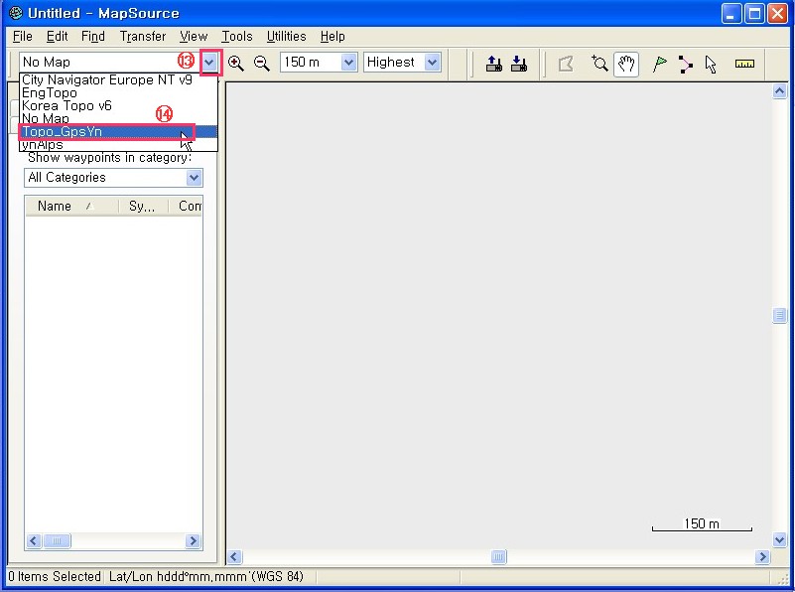Screen dimensions: 795x592
Task: Minimize the MapSource window
Action: 730,13
